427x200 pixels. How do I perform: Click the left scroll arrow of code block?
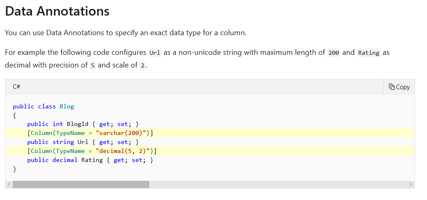tap(9, 184)
